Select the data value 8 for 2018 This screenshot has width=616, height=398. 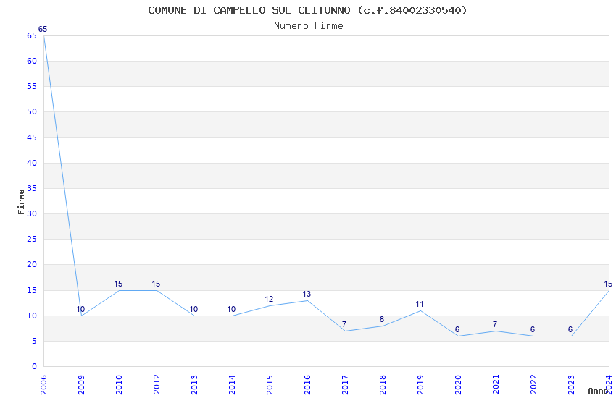pos(382,319)
